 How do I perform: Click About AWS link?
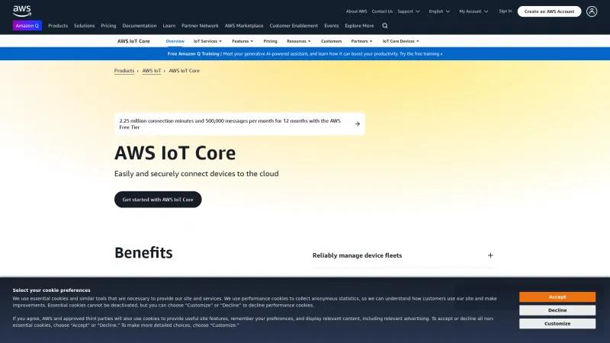click(x=356, y=11)
